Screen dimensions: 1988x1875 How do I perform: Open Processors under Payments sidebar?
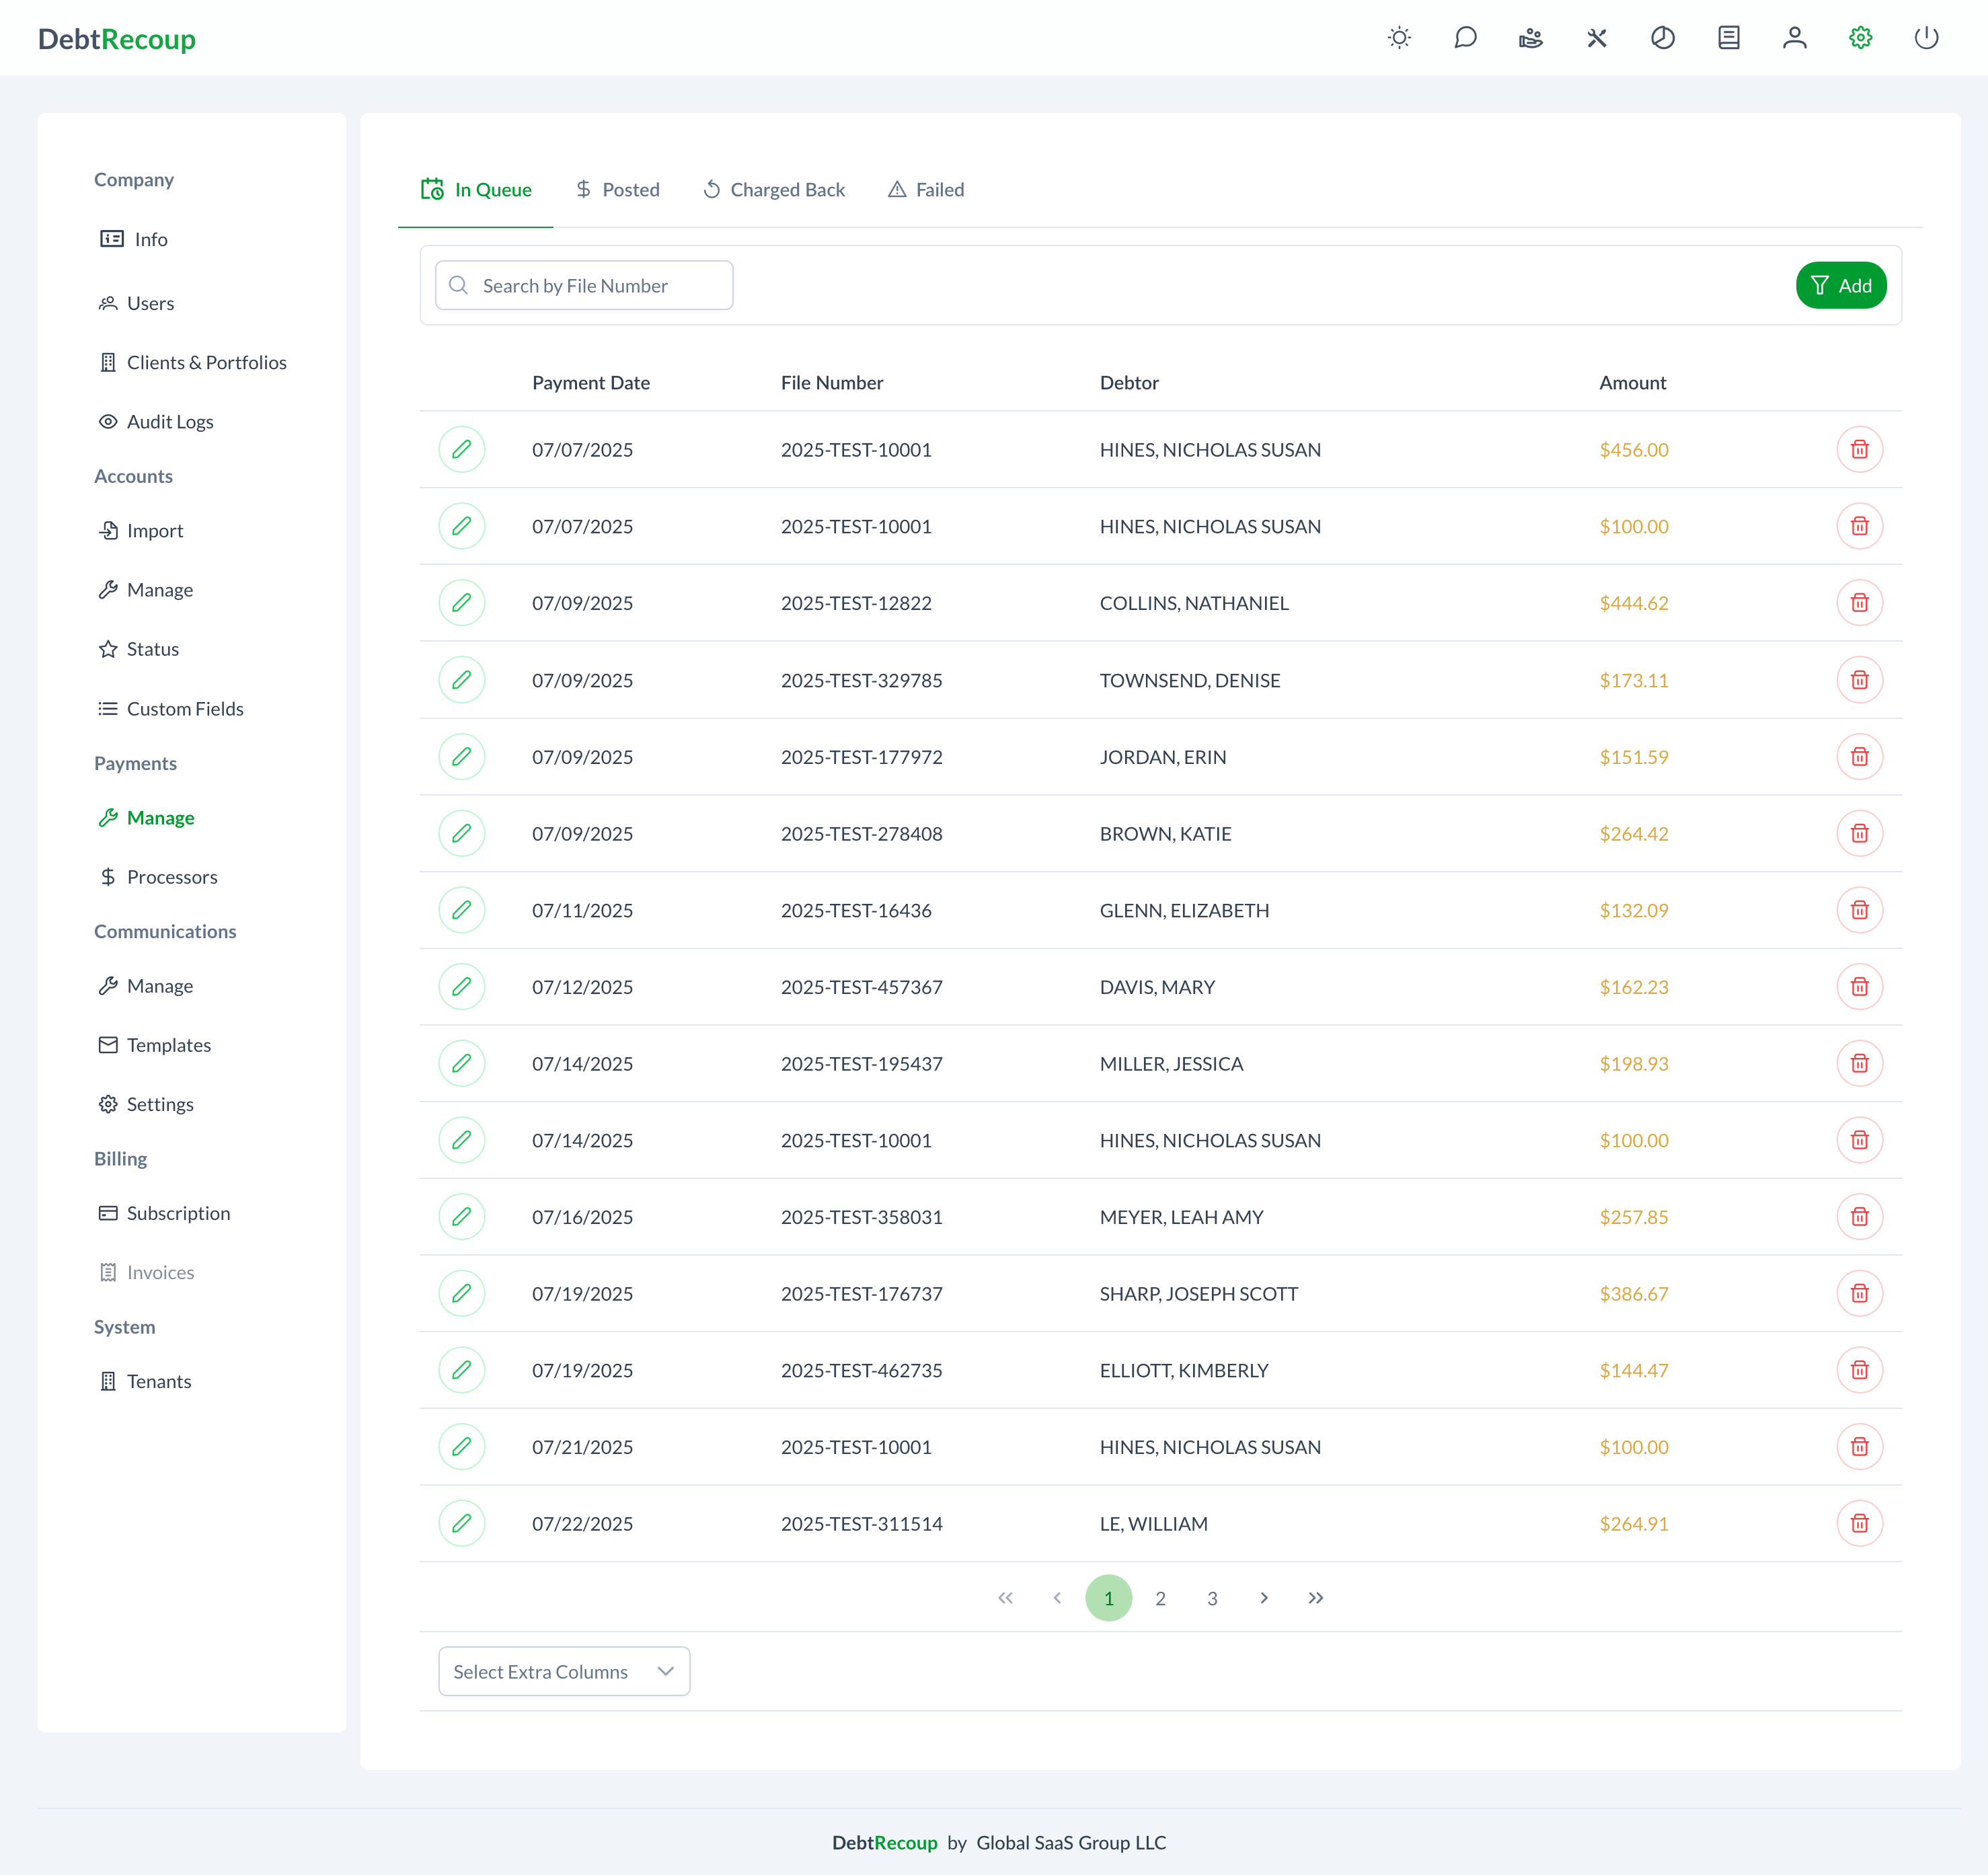pyautogui.click(x=171, y=877)
